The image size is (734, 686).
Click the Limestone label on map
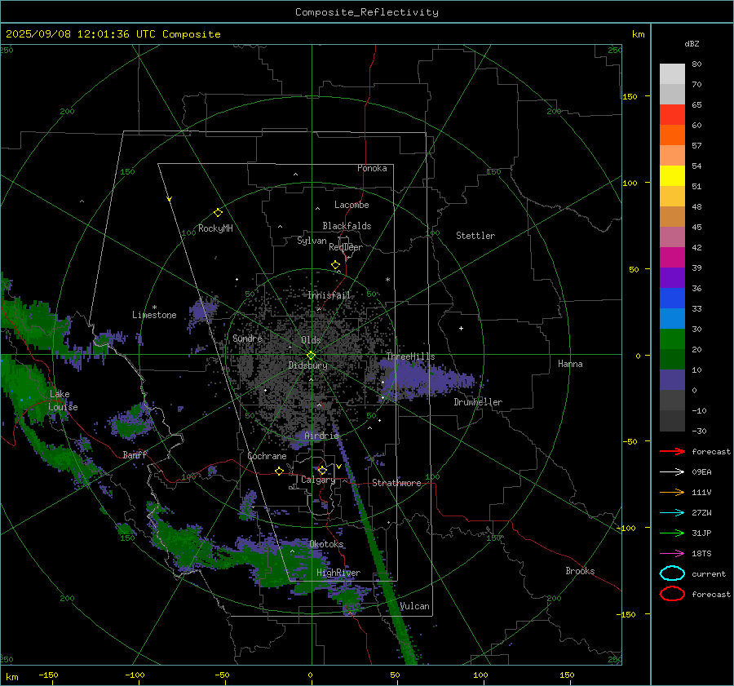pos(154,315)
